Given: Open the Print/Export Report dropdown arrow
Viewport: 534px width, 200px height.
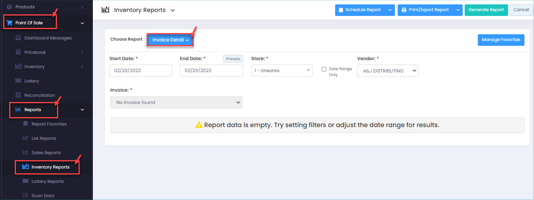Looking at the screenshot, I should click(x=458, y=10).
